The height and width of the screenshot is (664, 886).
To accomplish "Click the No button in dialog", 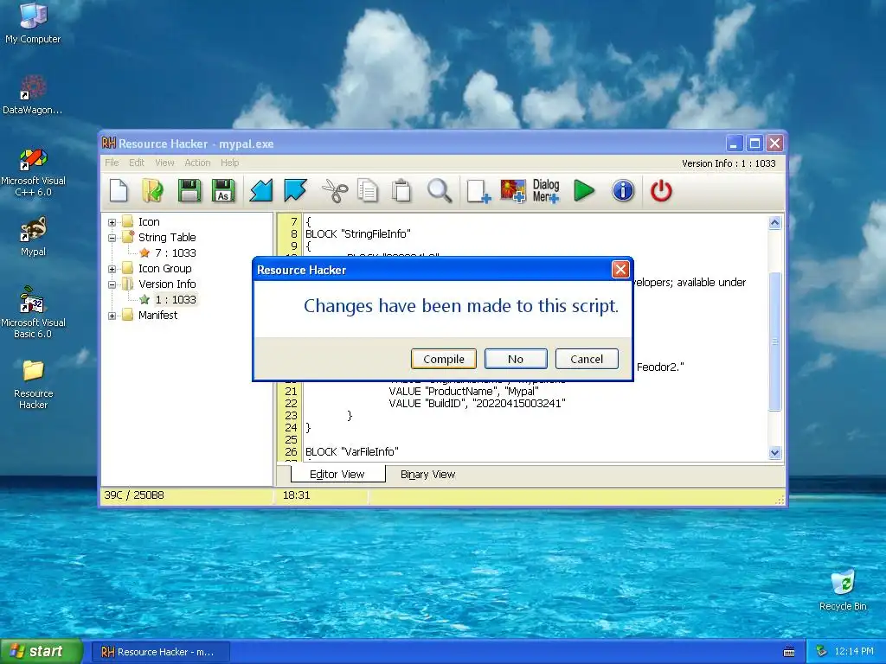I will [516, 359].
